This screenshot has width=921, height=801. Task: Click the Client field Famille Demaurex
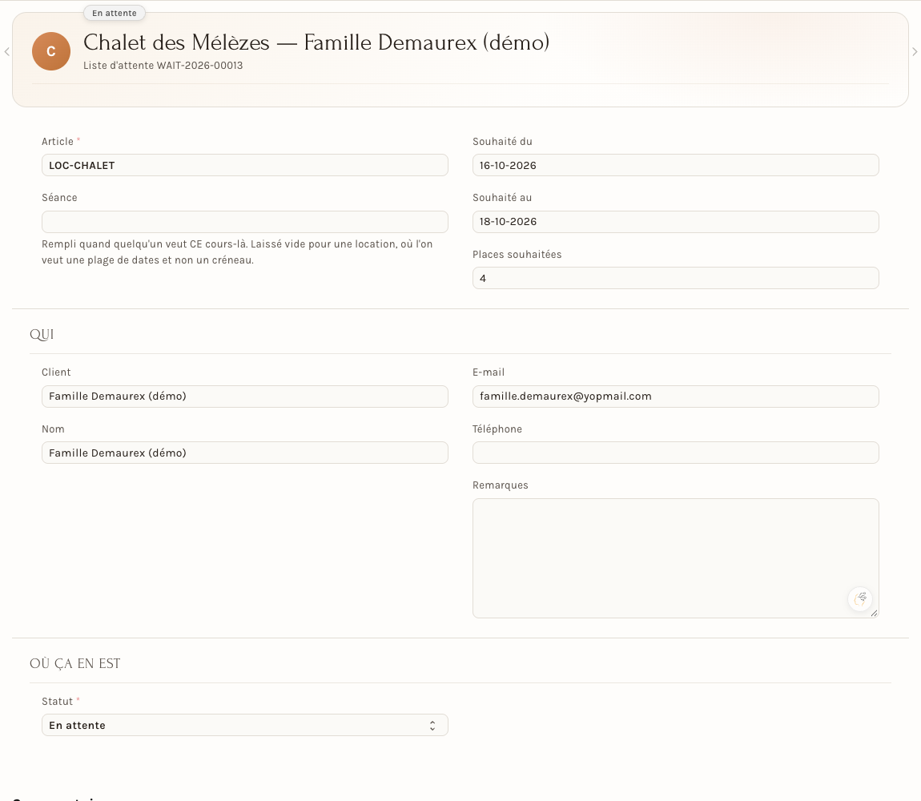click(x=245, y=396)
